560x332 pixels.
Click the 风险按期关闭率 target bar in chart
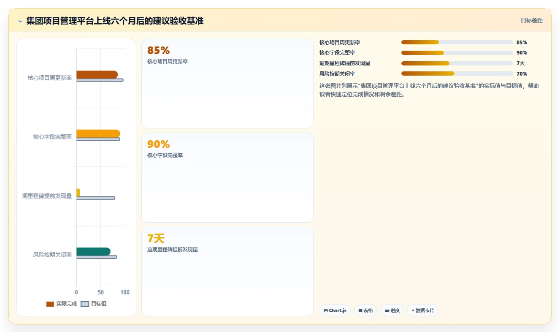[97, 257]
